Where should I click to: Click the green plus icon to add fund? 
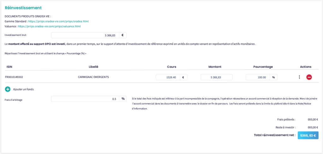(x=8, y=89)
